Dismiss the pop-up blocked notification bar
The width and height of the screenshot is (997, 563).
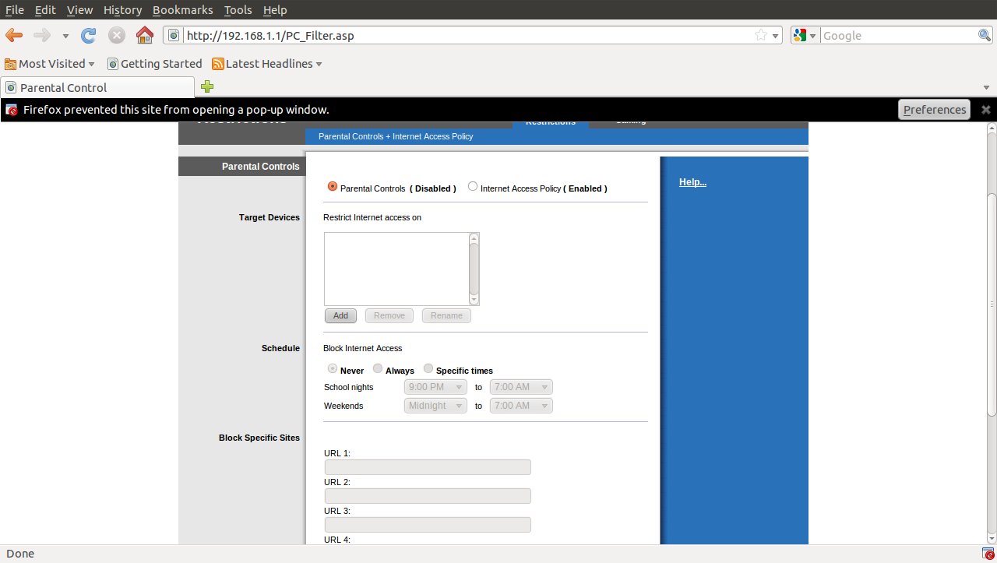(x=985, y=110)
